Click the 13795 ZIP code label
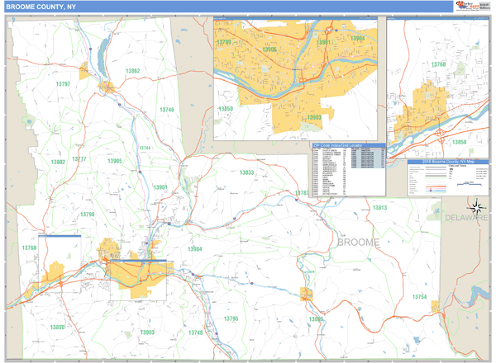 point(231,318)
